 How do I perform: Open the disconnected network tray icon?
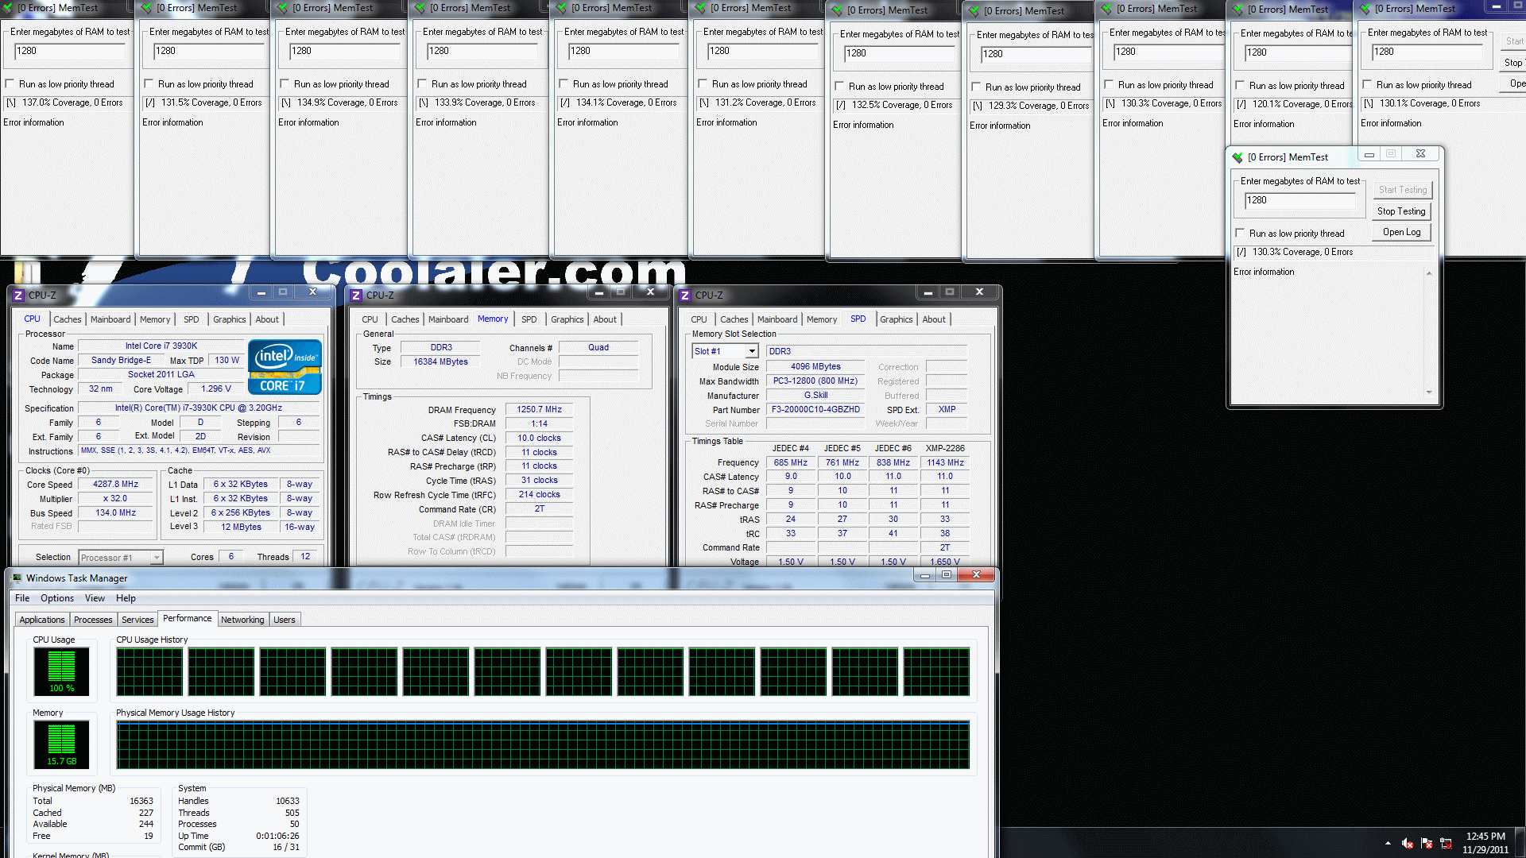1446,843
